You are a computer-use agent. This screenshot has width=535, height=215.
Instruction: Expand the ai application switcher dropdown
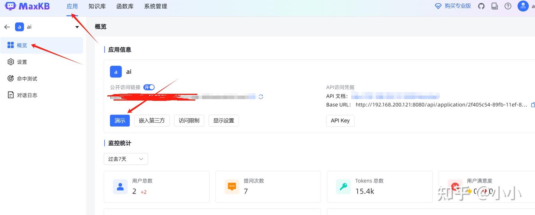77,27
